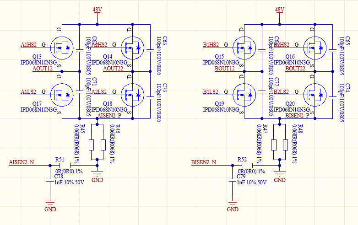Select the BISEN2_N net label
Screen dimensions: 358x225
[x=204, y=162]
